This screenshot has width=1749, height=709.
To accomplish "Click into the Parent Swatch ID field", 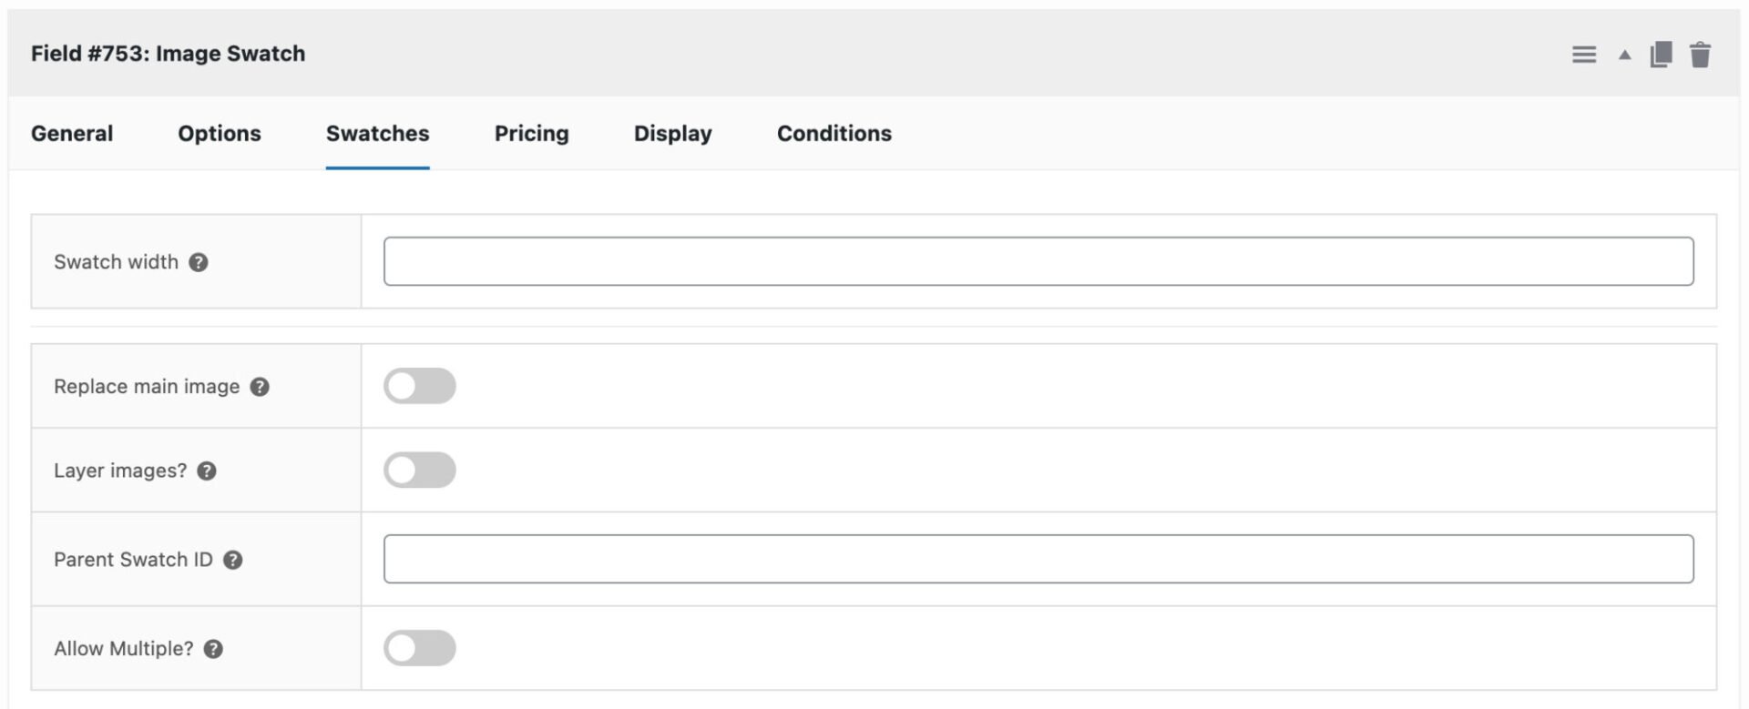I will tap(1038, 559).
